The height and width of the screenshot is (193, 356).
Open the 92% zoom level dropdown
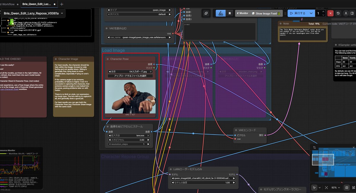[x=336, y=188]
